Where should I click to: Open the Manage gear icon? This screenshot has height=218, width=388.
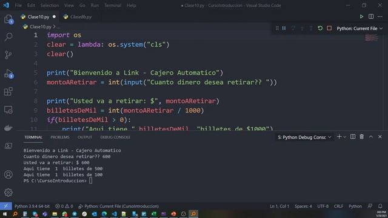pos(8,193)
